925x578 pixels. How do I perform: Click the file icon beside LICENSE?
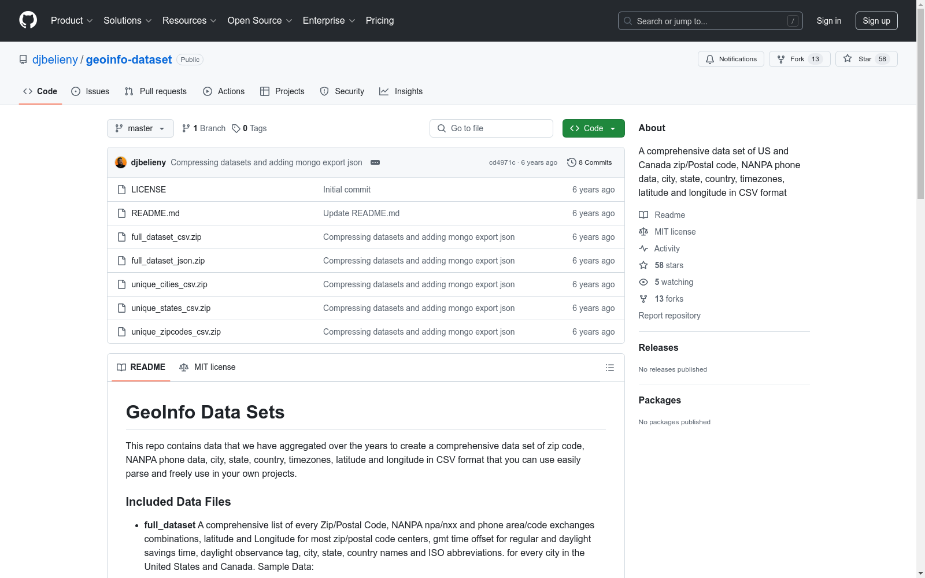(x=121, y=190)
